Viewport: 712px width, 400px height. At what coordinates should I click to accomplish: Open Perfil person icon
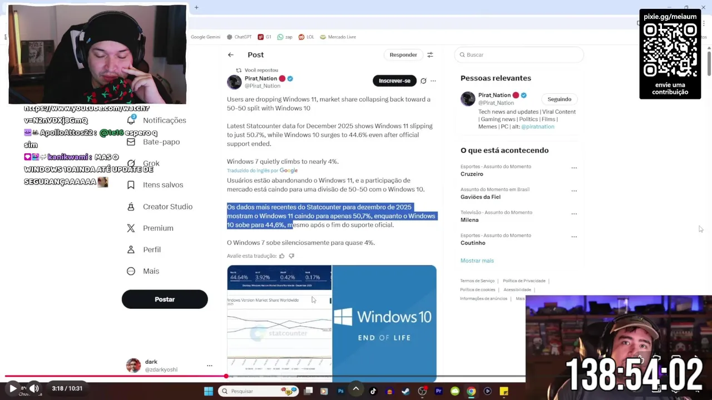point(131,250)
